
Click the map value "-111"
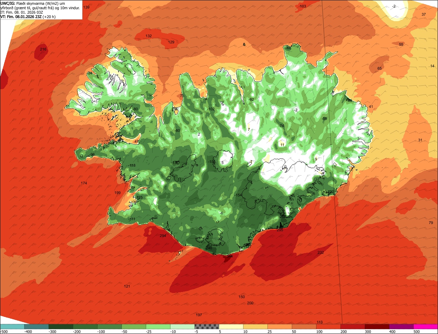[132, 219]
